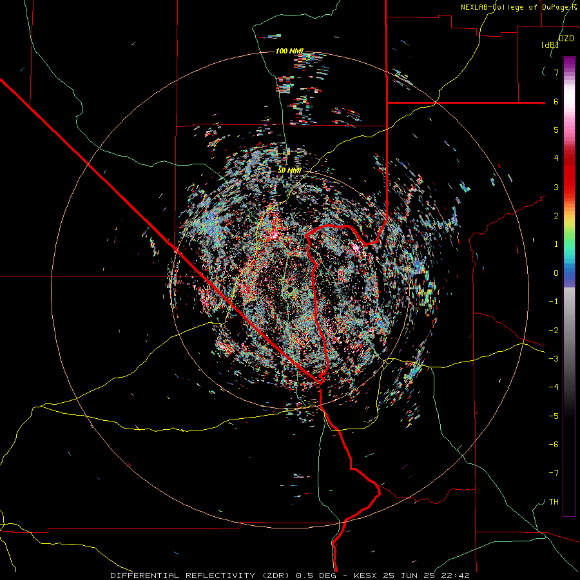
Task: Click the differential reflectivity color scale bar
Action: click(569, 286)
